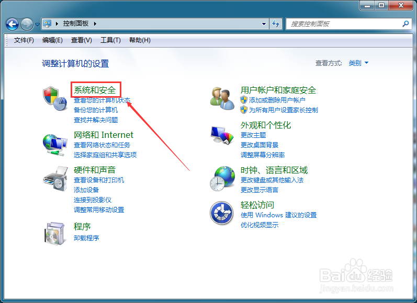This screenshot has height=303, width=417.
Task: Expand the arrow before 控制面板 breadcrumb
Action: [x=57, y=24]
